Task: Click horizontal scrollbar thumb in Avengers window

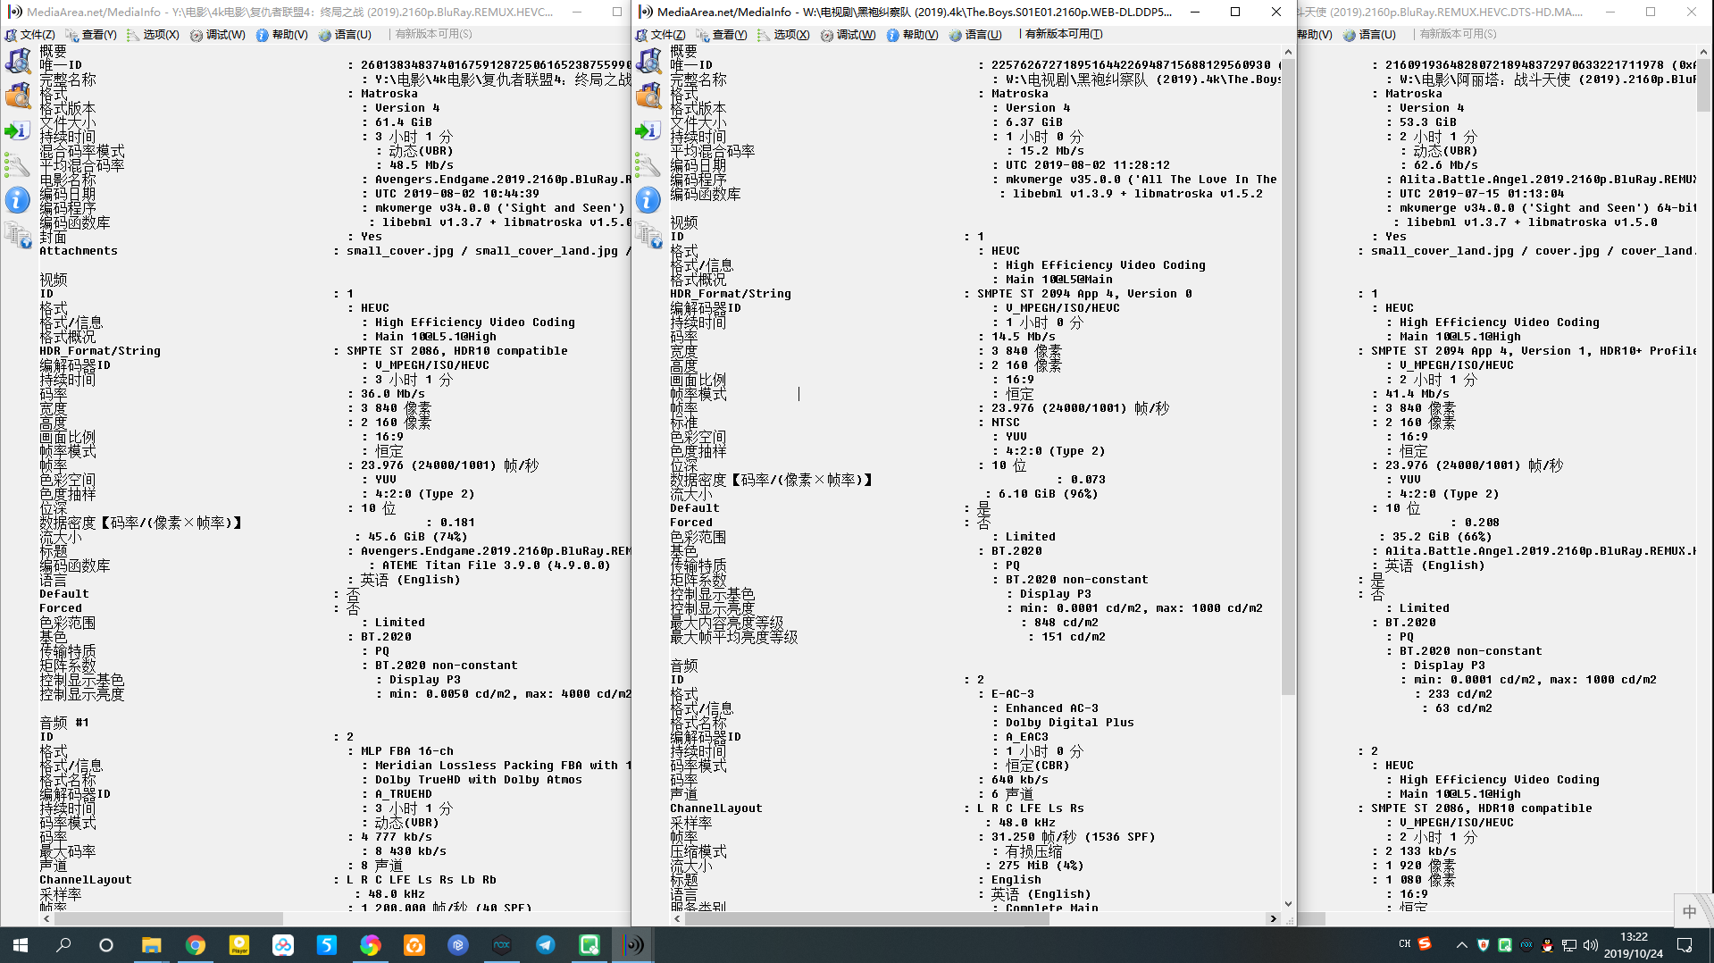Action: [168, 918]
